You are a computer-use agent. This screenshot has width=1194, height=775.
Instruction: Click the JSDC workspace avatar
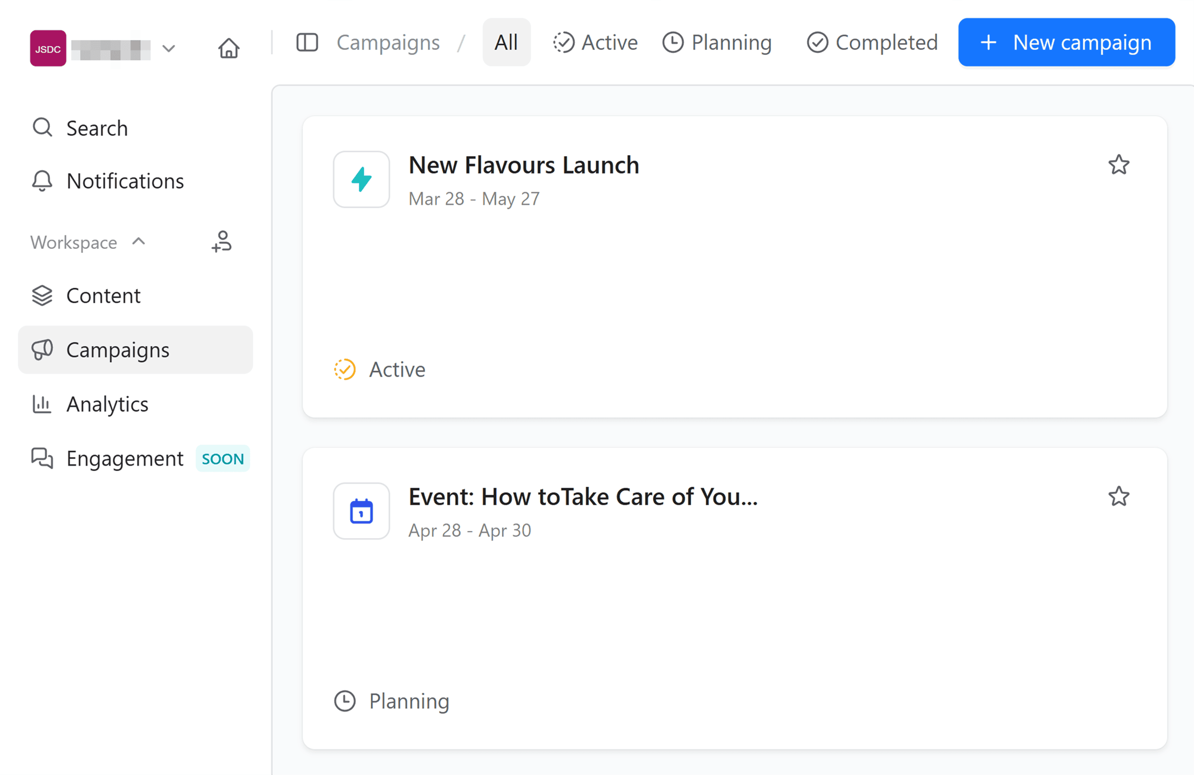point(48,48)
